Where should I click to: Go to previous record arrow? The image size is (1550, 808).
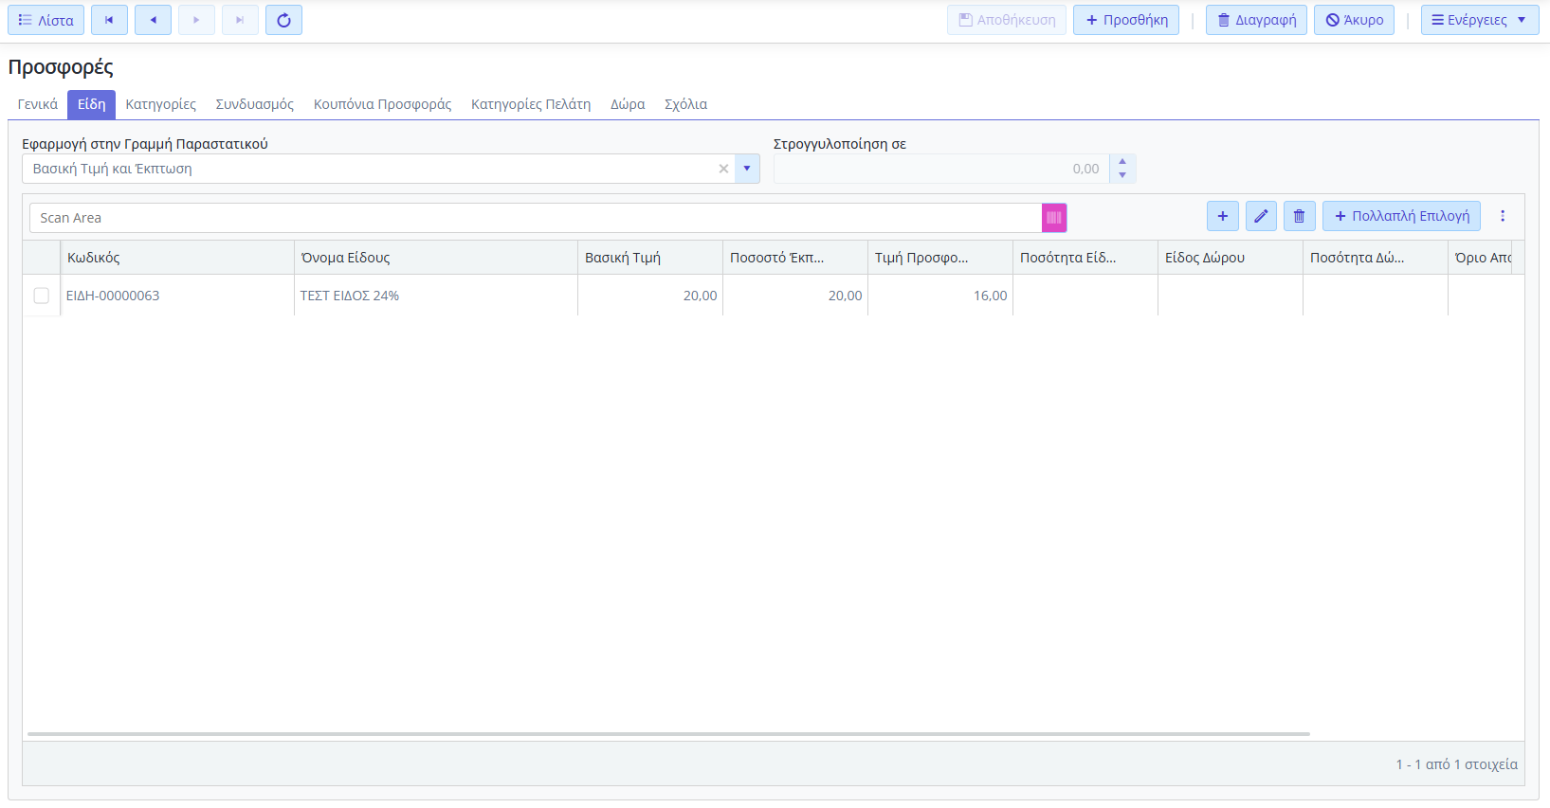coord(153,20)
